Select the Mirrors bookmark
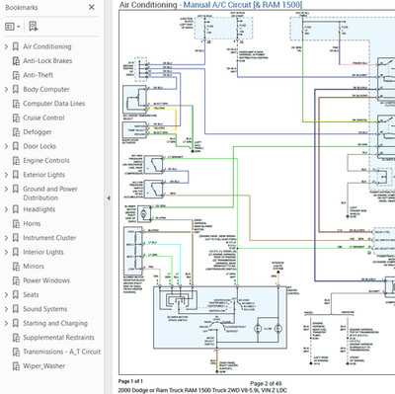This screenshot has width=395, height=394. [34, 267]
